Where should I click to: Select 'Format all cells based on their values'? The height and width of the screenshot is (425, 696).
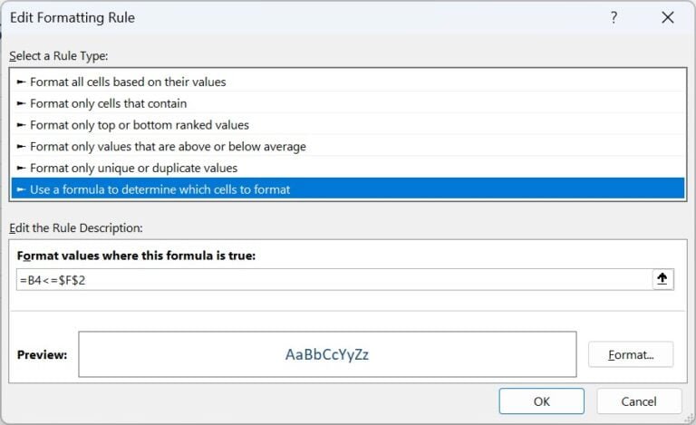coord(128,82)
